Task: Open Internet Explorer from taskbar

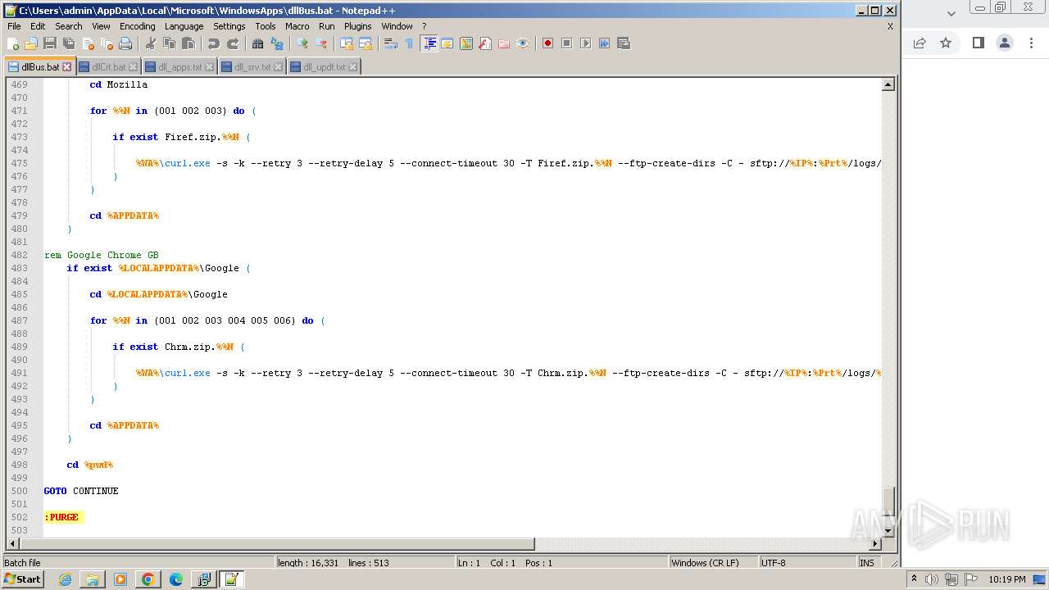Action: (65, 579)
